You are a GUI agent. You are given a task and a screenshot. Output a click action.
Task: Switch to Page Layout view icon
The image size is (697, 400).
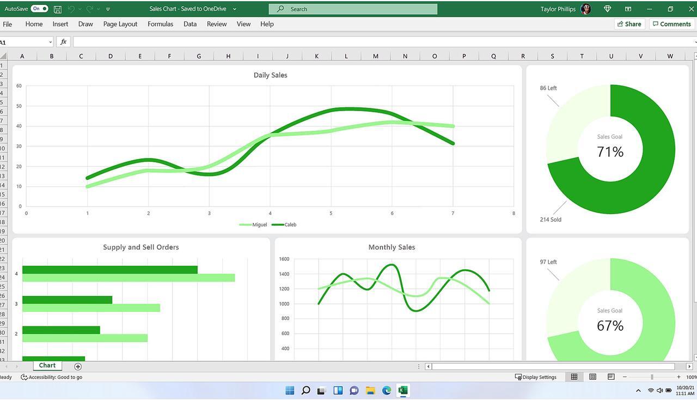point(592,377)
